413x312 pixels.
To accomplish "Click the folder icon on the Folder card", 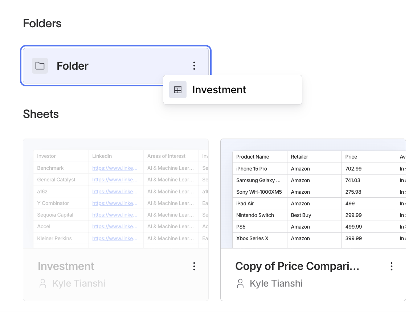I will pyautogui.click(x=40, y=66).
